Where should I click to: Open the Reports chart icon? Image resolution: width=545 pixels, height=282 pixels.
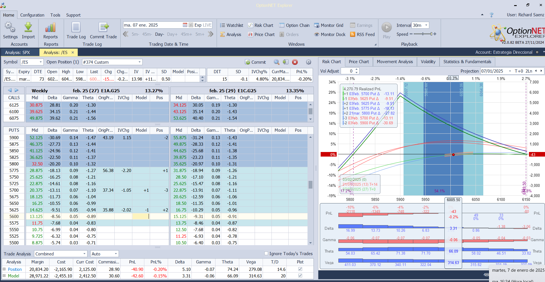(x=50, y=28)
